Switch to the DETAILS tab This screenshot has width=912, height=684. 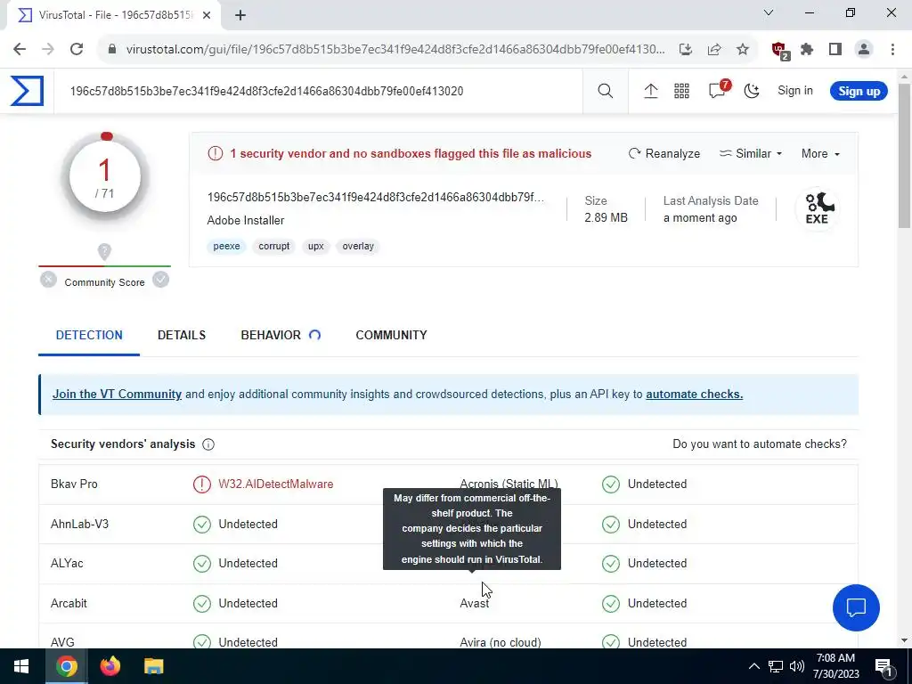click(x=182, y=335)
